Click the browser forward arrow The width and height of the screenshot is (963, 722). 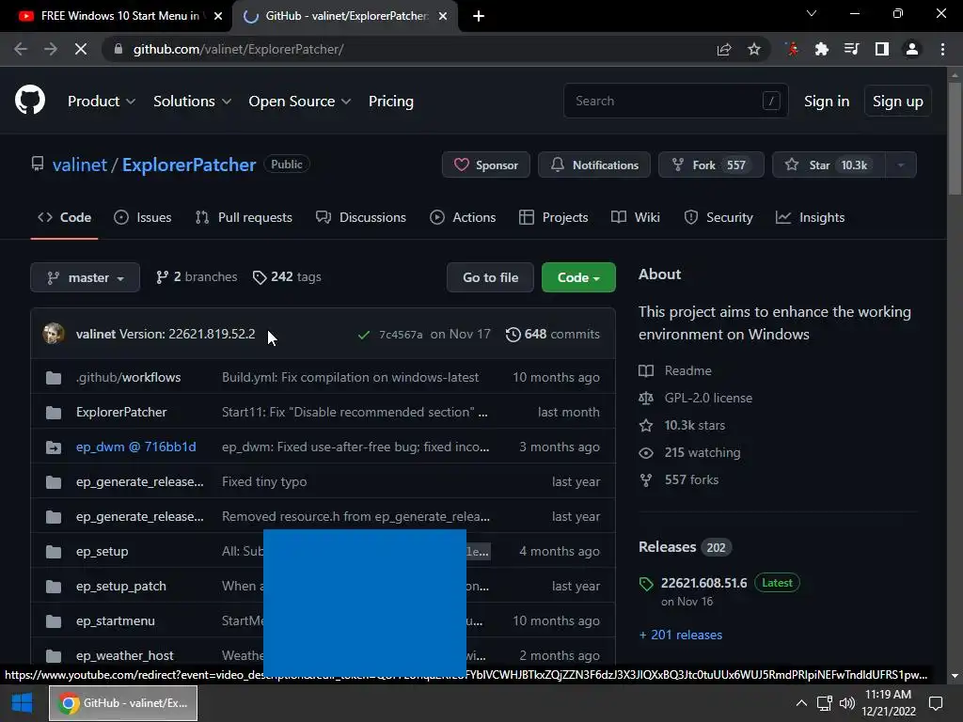[51, 49]
